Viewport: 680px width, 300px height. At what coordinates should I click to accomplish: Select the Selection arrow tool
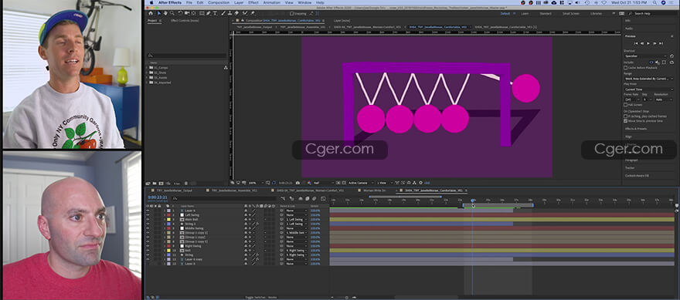[x=158, y=13]
